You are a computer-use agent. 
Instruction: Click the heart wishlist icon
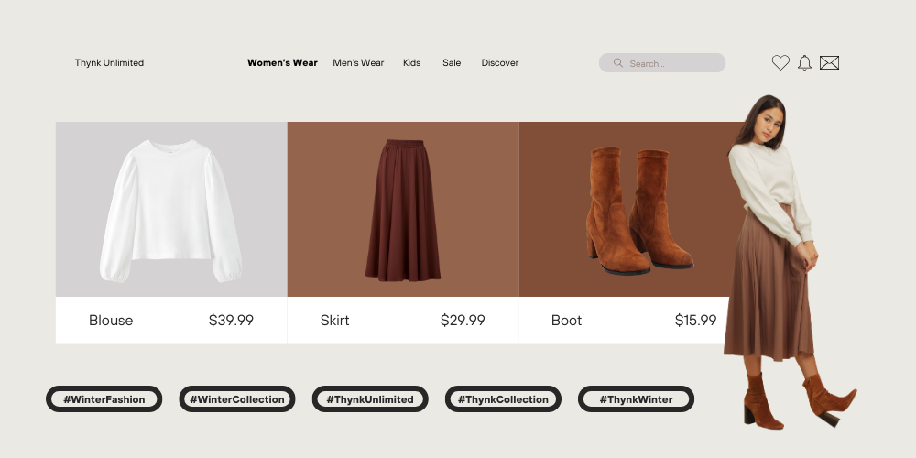tap(780, 63)
